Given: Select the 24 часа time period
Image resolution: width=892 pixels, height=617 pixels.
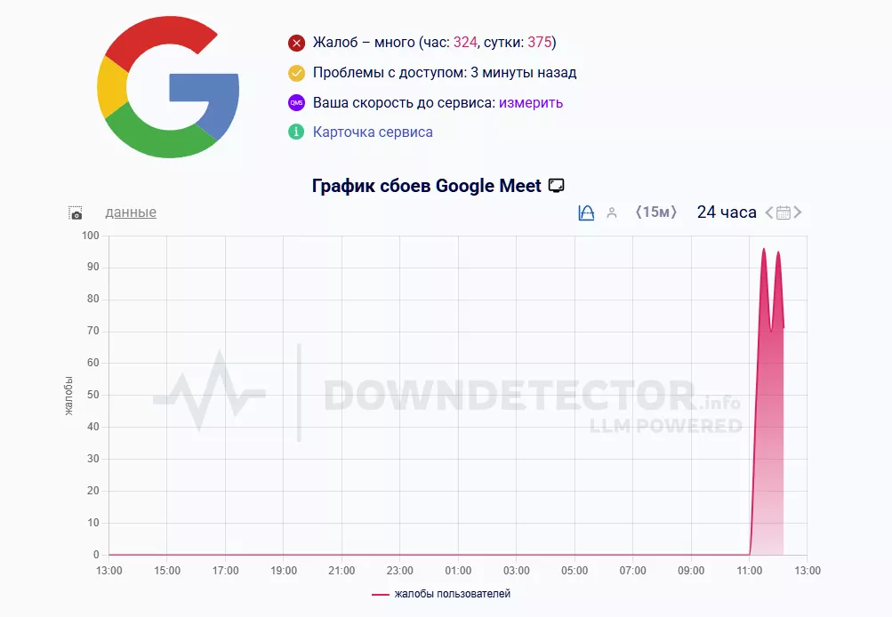Looking at the screenshot, I should [725, 212].
